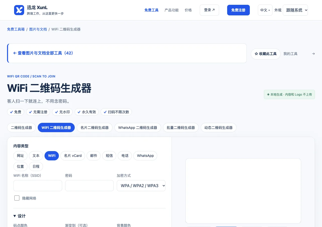Select 位置 content type

point(20,166)
